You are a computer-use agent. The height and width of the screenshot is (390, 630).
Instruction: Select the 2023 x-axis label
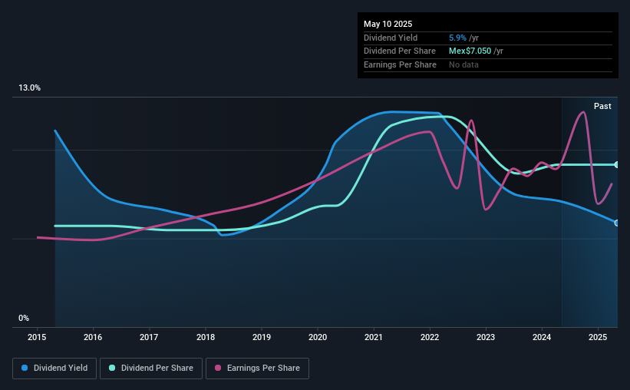[x=486, y=337]
